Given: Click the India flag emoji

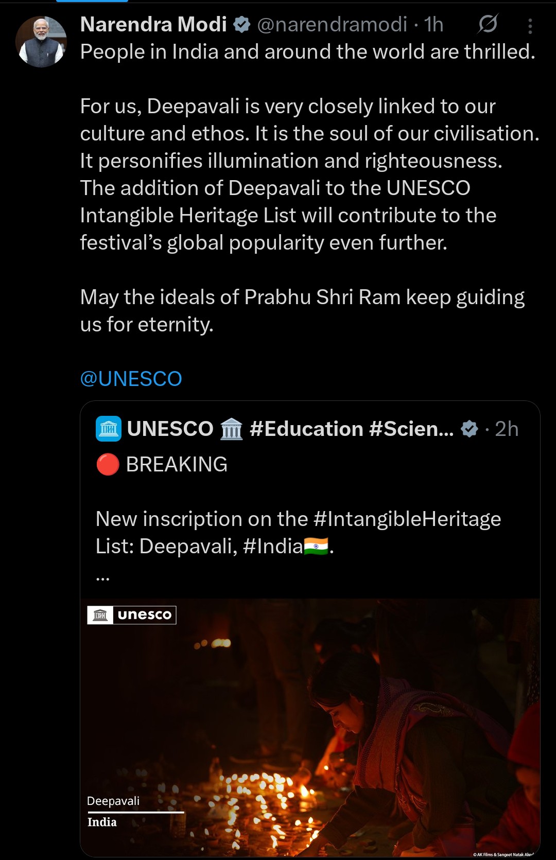Looking at the screenshot, I should (x=316, y=546).
